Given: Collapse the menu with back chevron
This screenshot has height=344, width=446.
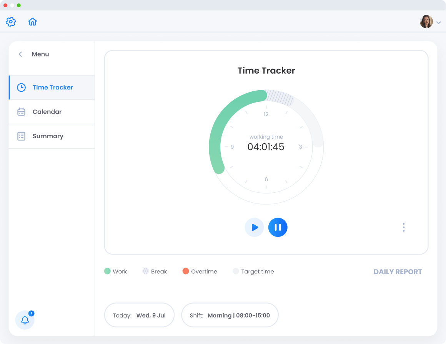Looking at the screenshot, I should click(x=20, y=54).
